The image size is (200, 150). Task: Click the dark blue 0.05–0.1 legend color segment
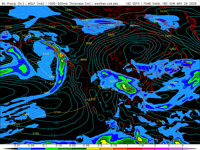(38, 149)
